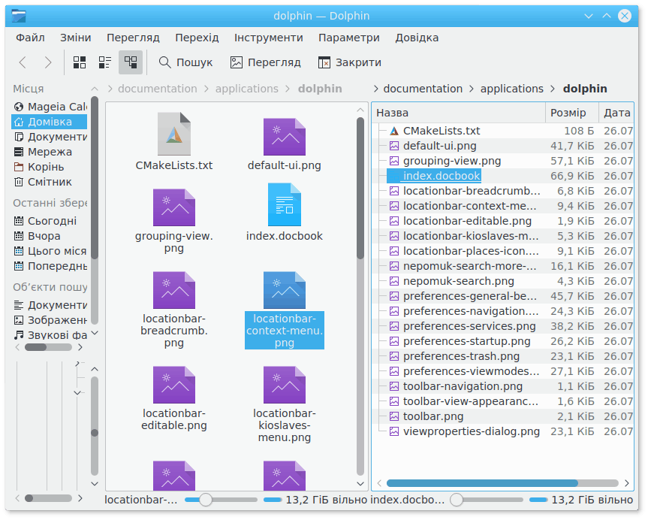Click the Закрити split view button
This screenshot has height=520, width=648.
click(x=349, y=62)
